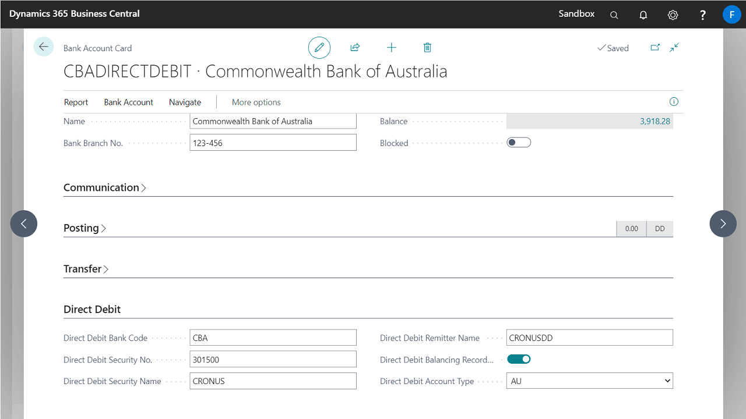The width and height of the screenshot is (746, 419).
Task: Open the search magnifier icon
Action: tap(614, 15)
